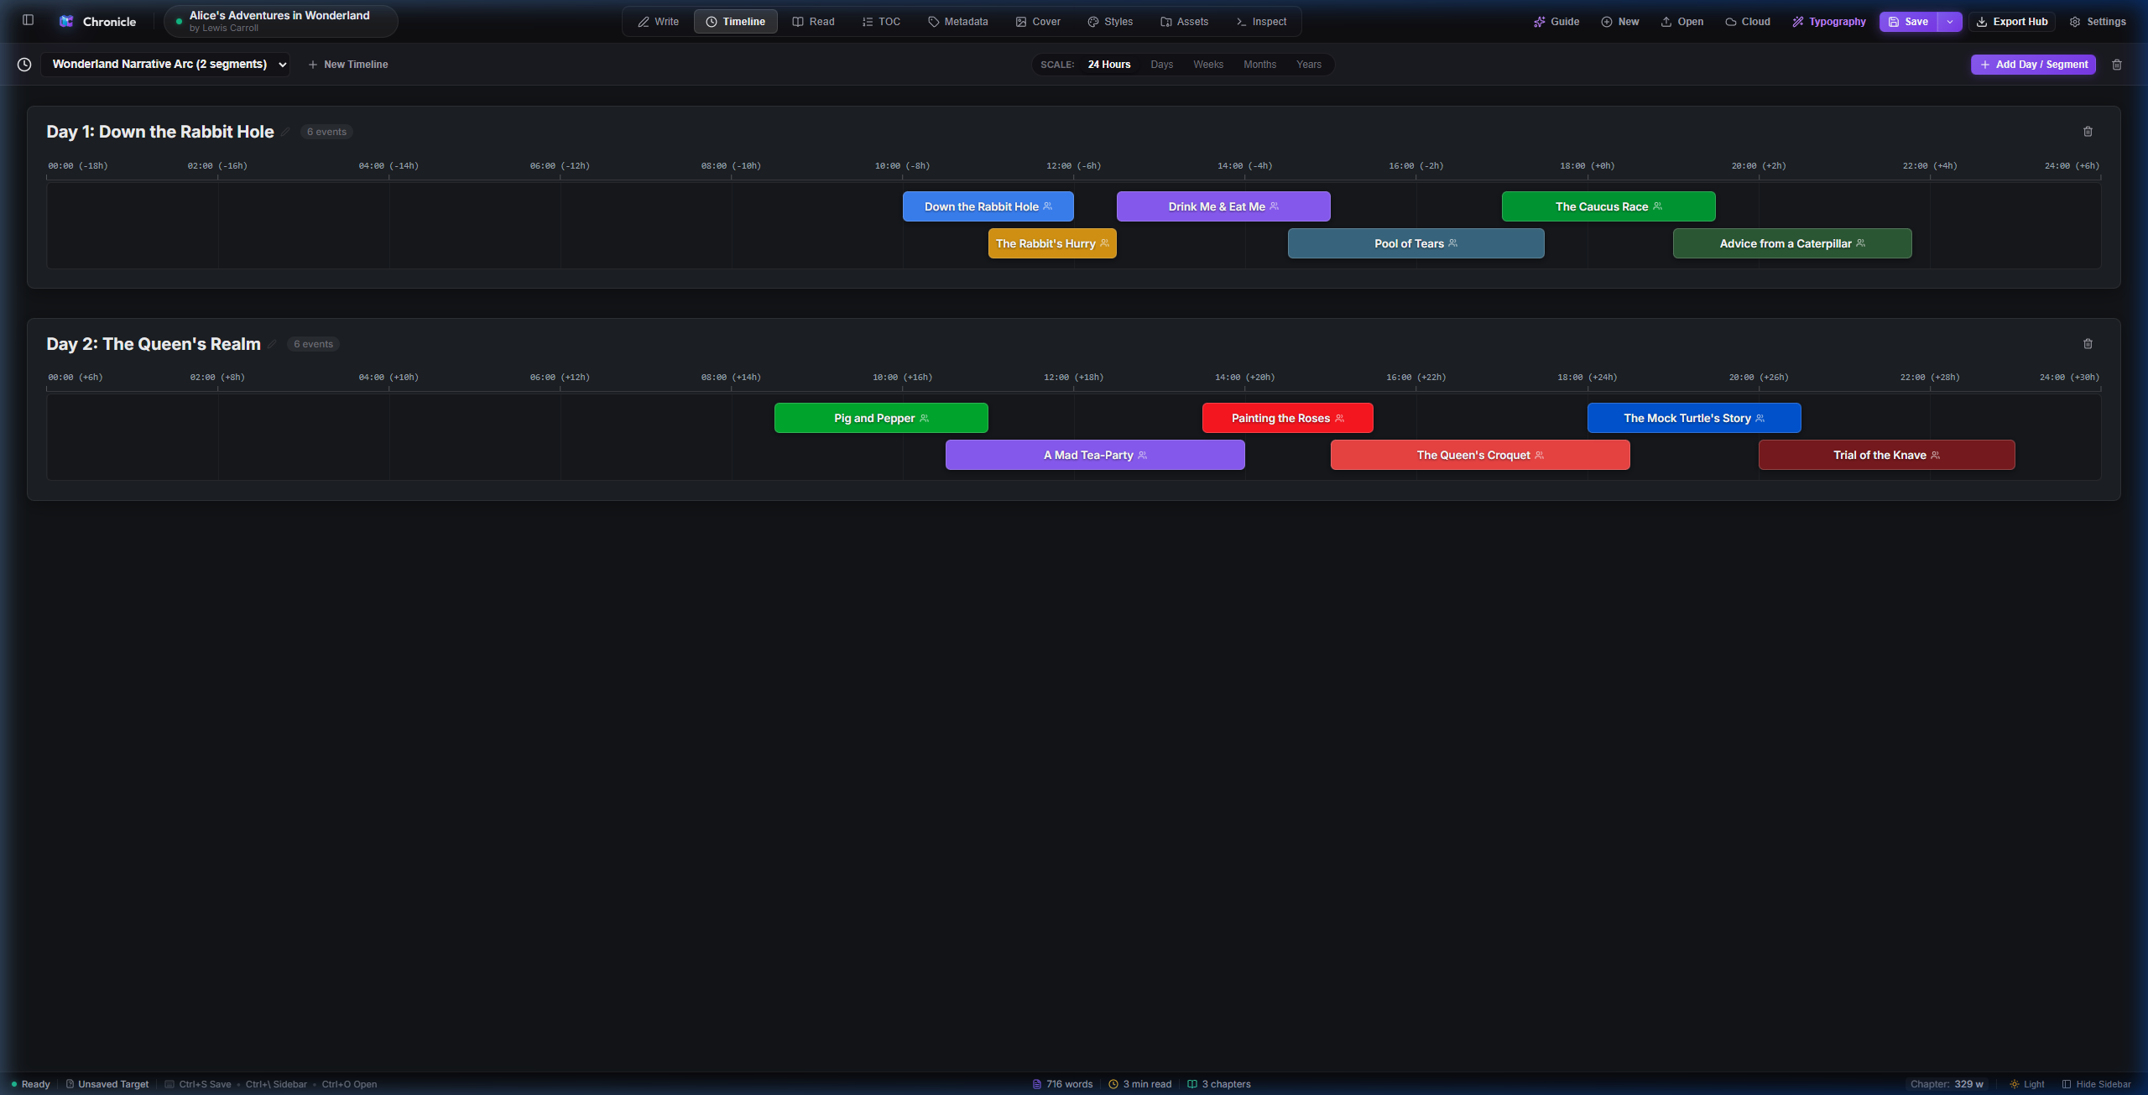The width and height of the screenshot is (2148, 1095).
Task: Switch to the Timeline tab
Action: 735,22
